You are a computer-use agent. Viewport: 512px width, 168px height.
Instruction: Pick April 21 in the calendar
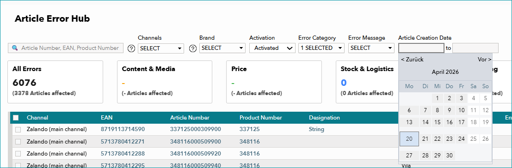425,139
